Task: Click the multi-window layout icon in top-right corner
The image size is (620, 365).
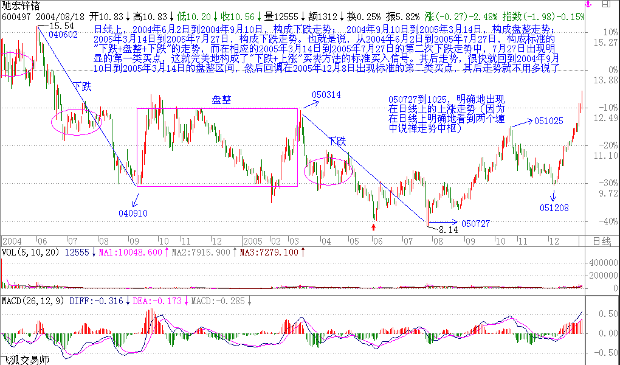Action: 606,4
